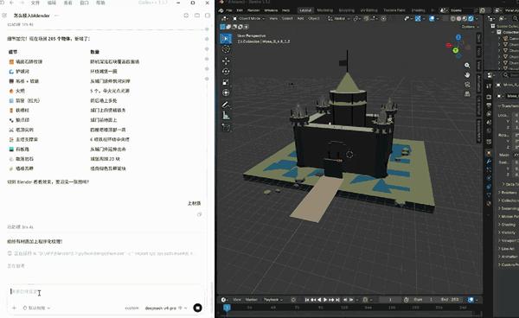Click the green Y axis on navigation gizmo
519x318 pixels.
pyautogui.click(x=456, y=50)
